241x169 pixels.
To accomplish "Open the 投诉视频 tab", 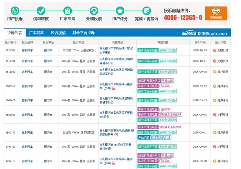I will pyautogui.click(x=58, y=33).
